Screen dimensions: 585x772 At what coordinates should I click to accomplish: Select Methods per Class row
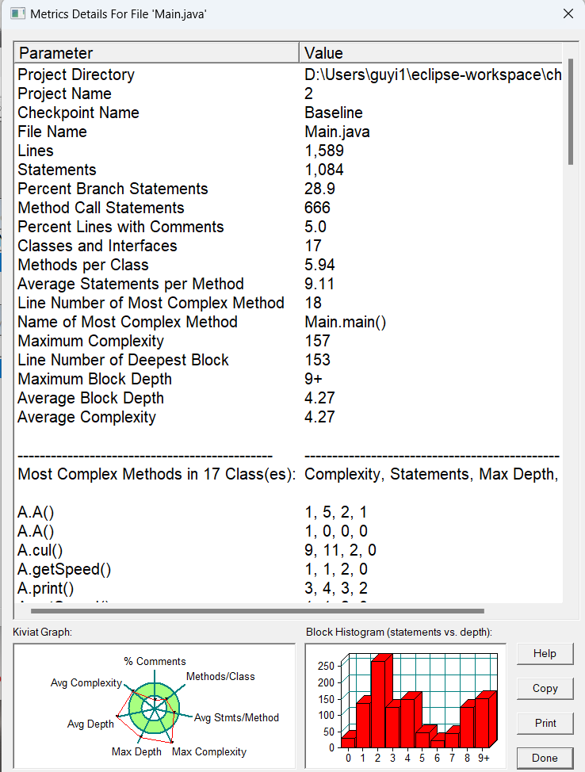pos(288,265)
